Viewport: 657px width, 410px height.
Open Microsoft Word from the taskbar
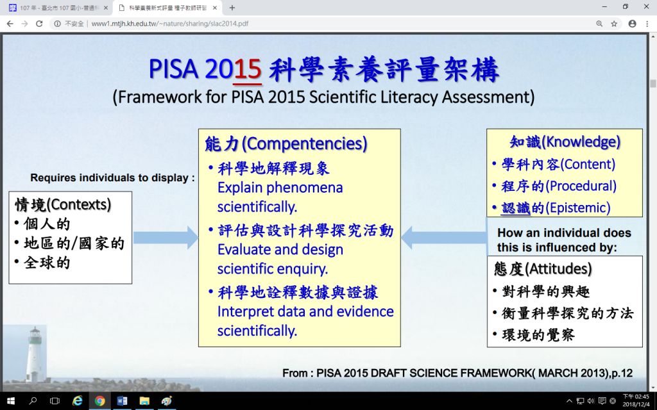point(122,401)
